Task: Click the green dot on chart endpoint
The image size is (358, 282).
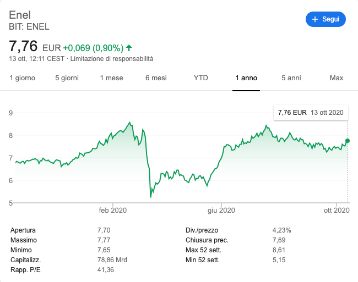Action: [x=348, y=141]
